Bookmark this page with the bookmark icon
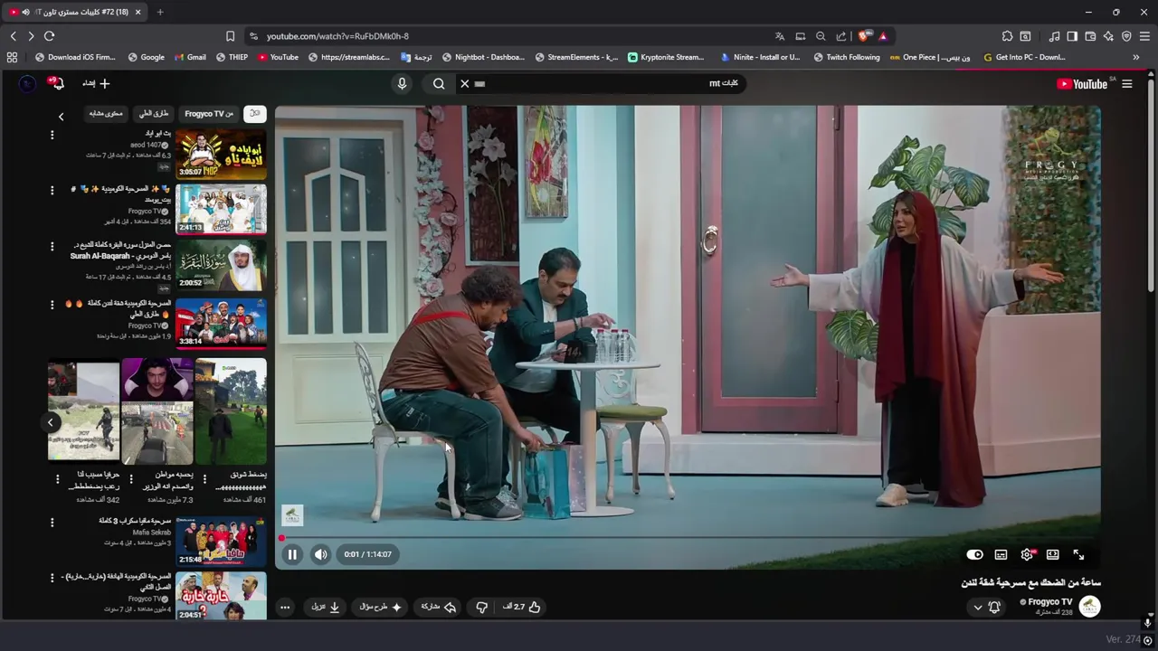 (x=230, y=36)
